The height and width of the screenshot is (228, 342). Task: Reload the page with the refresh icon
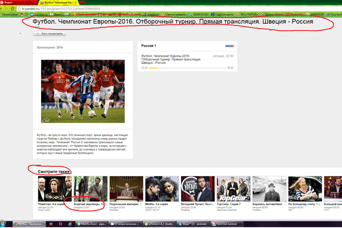pos(13,8)
